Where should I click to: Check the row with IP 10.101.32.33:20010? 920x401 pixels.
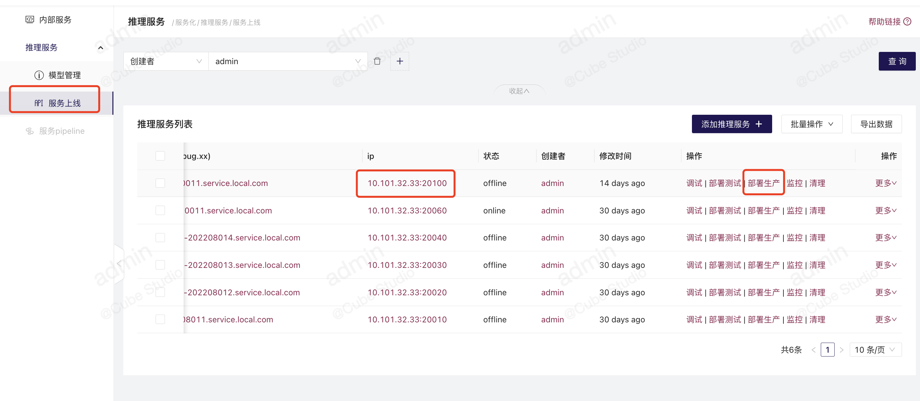(160, 319)
